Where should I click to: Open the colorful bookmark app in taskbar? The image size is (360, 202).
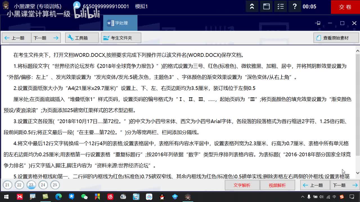(x=97, y=197)
